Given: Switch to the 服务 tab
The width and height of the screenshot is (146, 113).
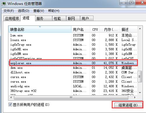Looking at the screenshot, I should [x=44, y=18].
